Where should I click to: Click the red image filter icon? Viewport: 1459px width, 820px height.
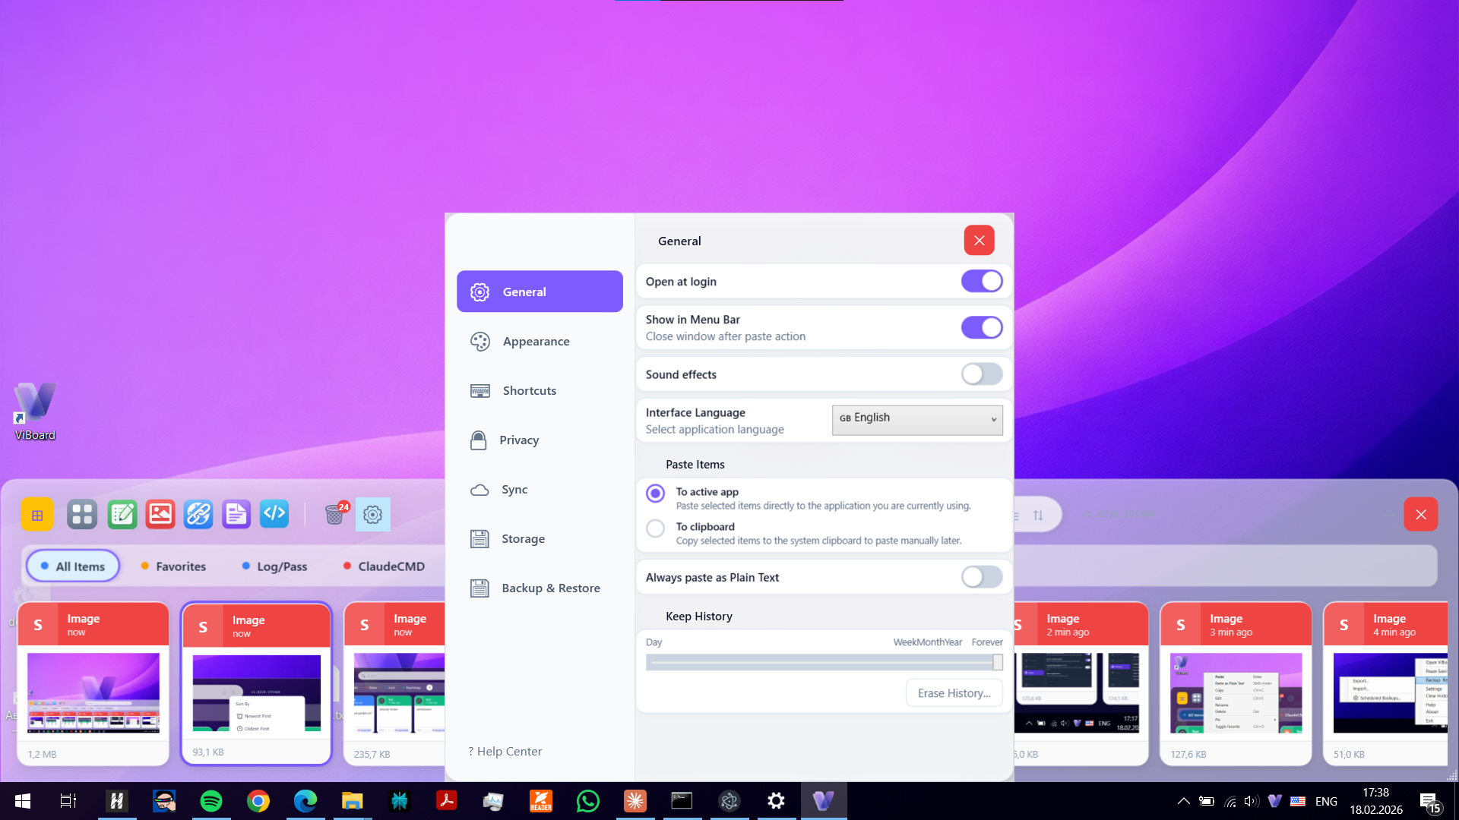coord(160,515)
